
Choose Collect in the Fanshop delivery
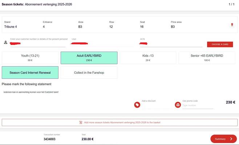tap(89, 73)
